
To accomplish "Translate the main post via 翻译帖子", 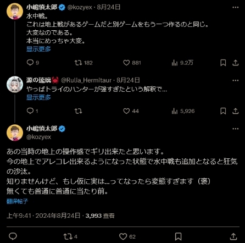I will point(17,201).
